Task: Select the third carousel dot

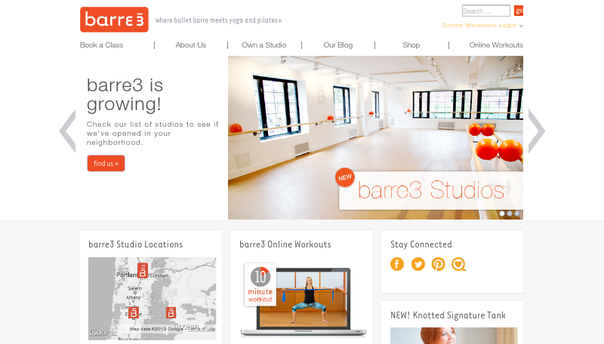Action: [x=517, y=213]
